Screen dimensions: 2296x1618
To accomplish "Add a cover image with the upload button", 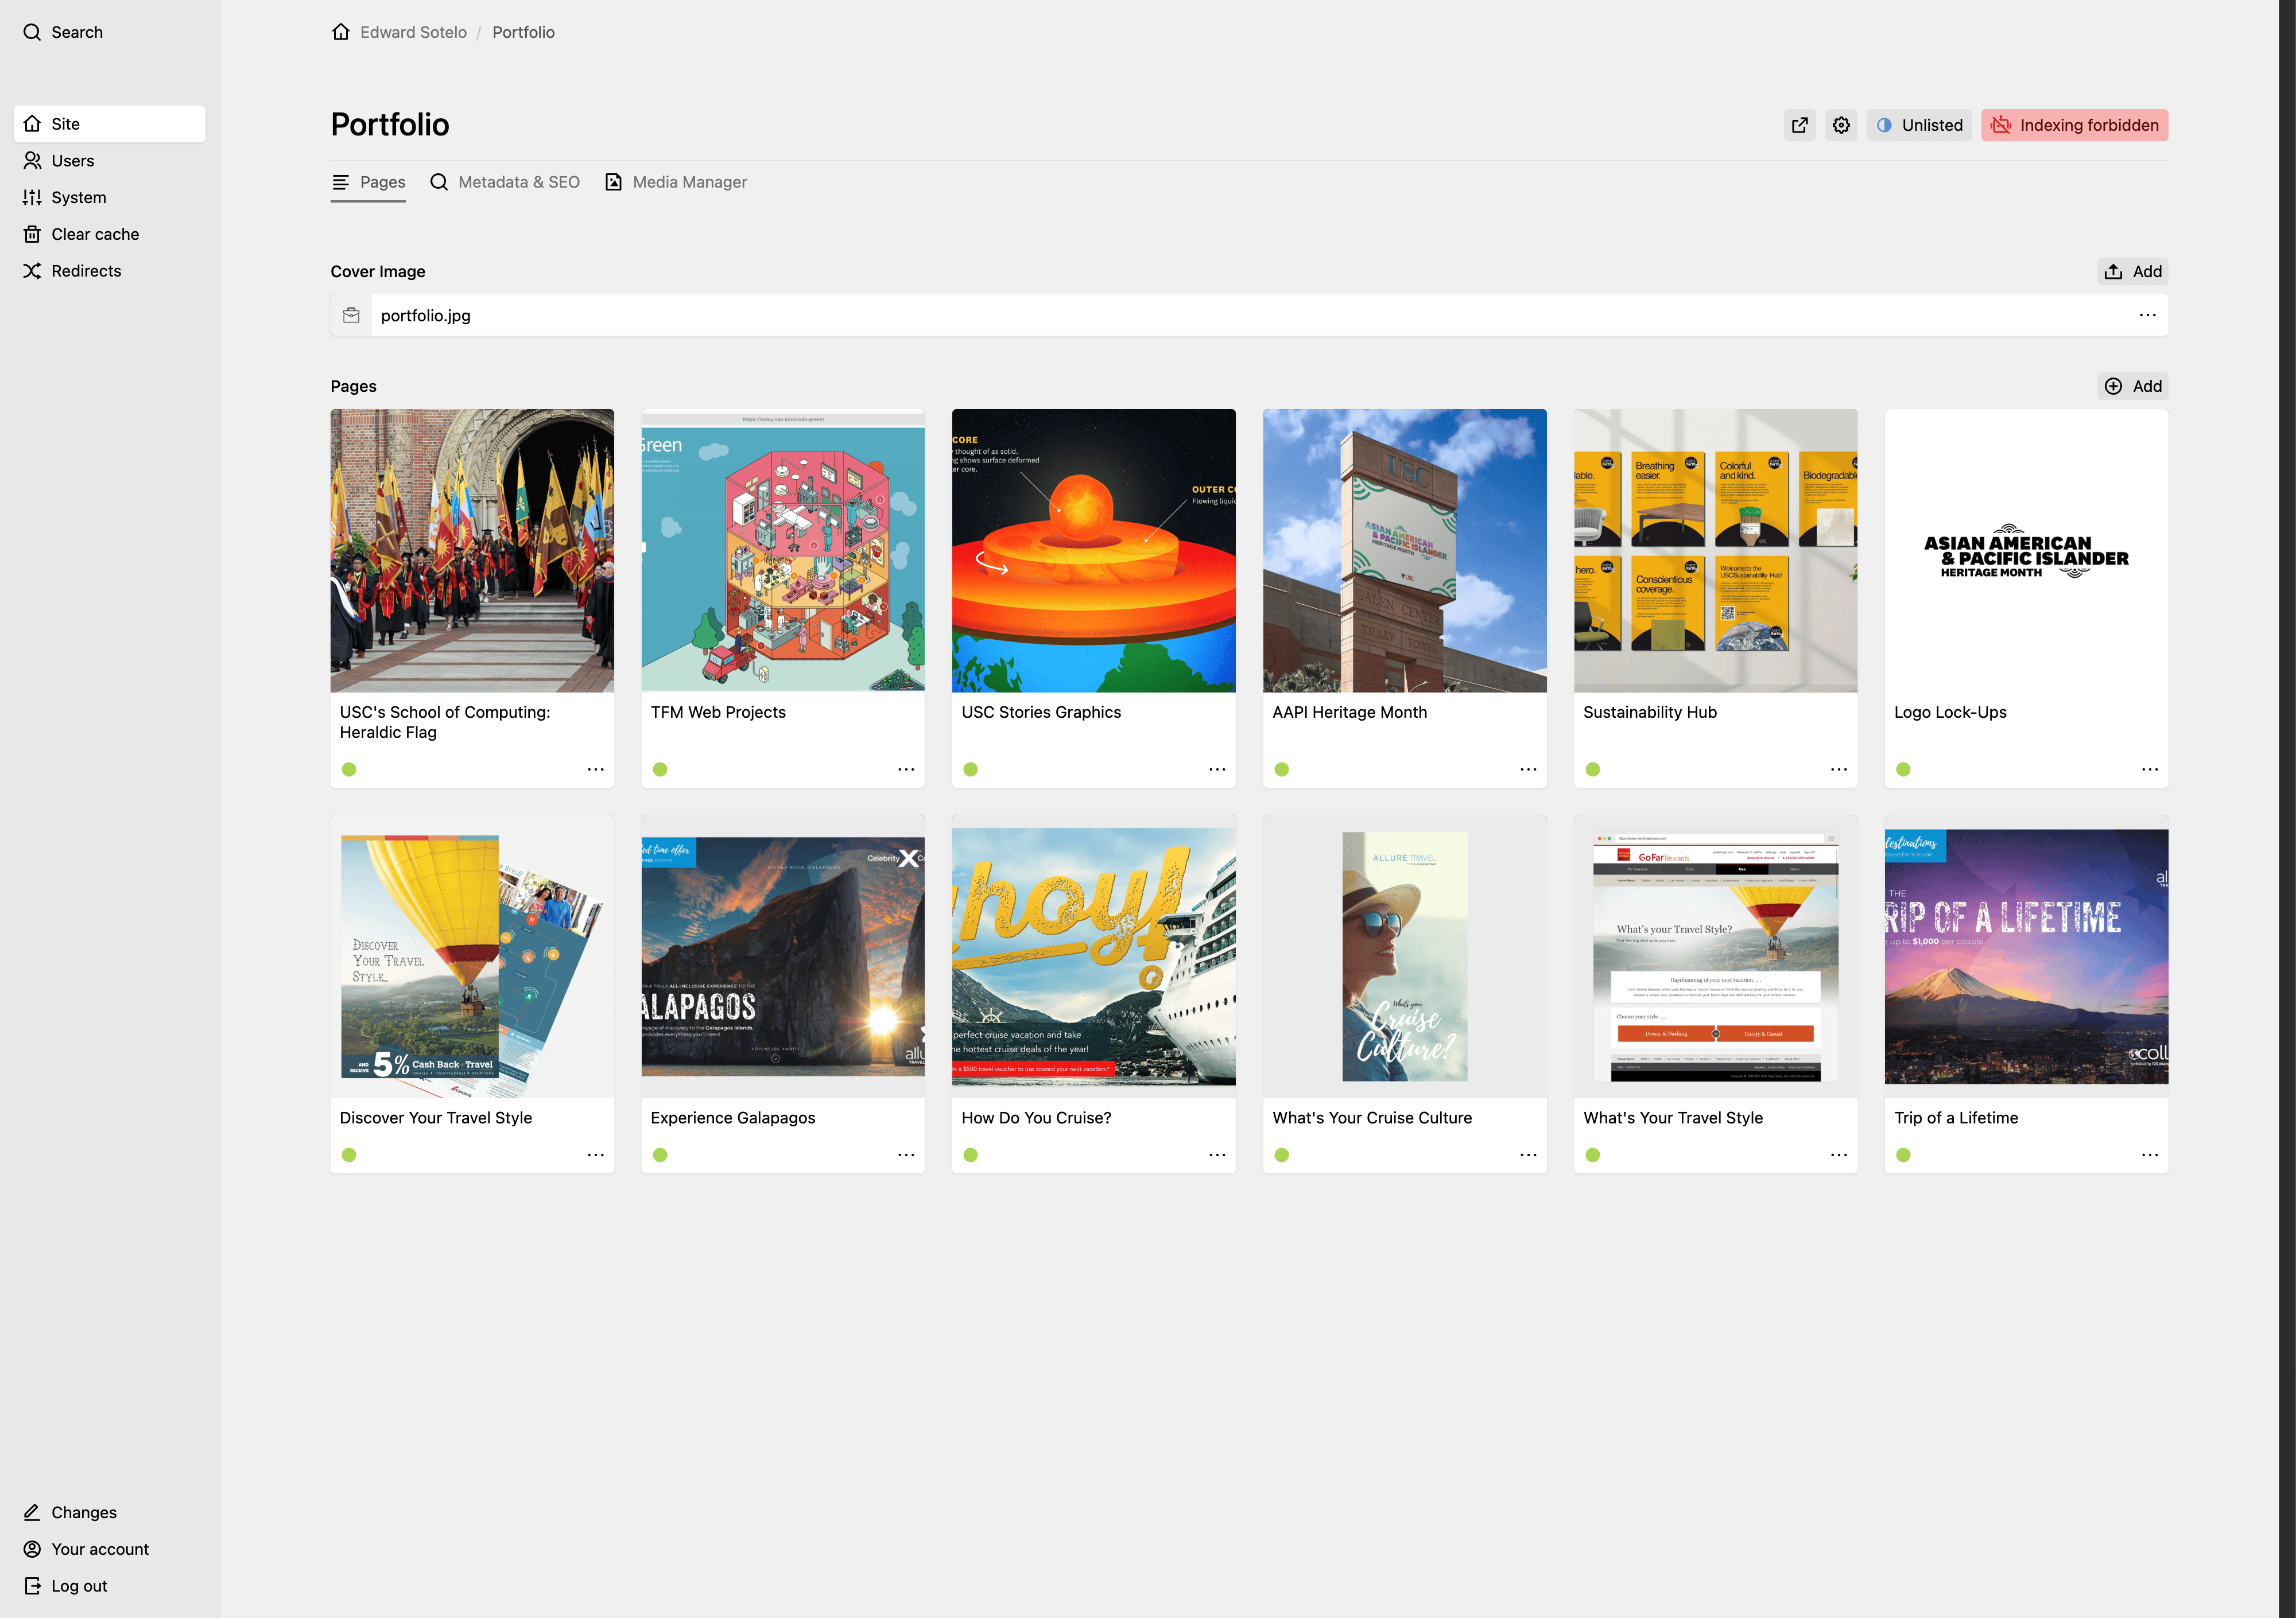I will click(2133, 272).
